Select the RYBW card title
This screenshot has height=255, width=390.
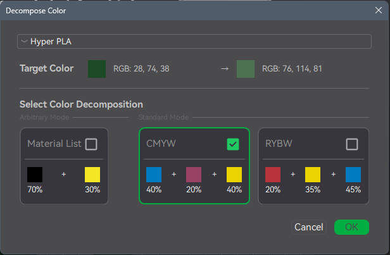point(279,144)
